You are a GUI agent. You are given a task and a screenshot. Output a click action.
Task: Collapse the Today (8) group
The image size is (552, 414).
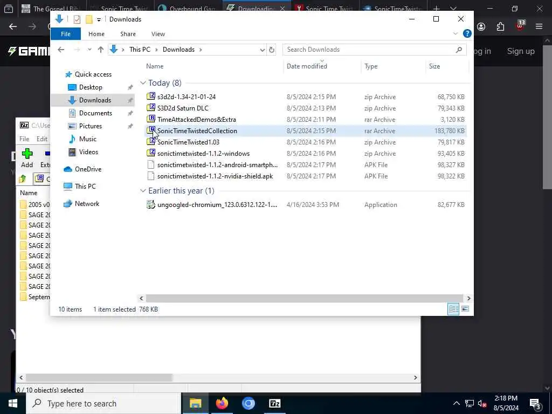142,83
